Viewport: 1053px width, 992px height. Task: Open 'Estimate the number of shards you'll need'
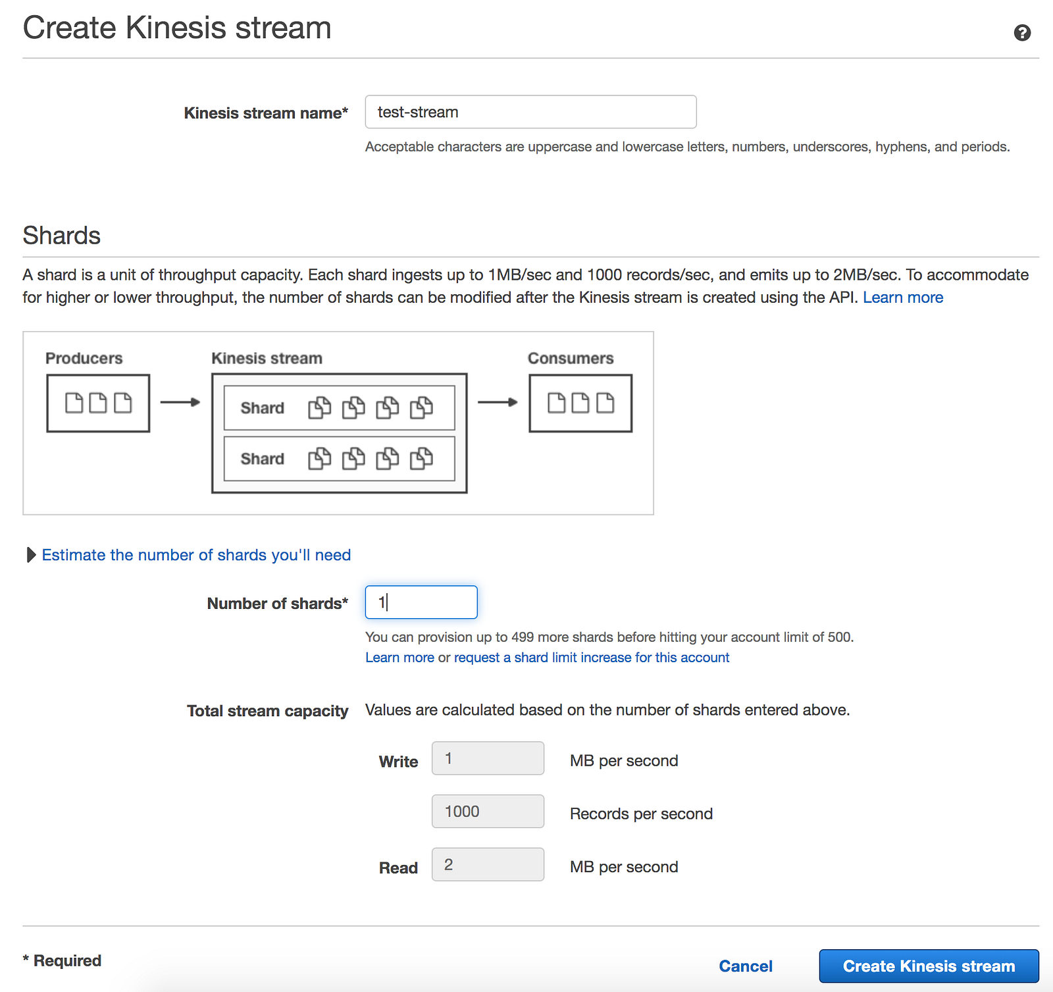(196, 555)
